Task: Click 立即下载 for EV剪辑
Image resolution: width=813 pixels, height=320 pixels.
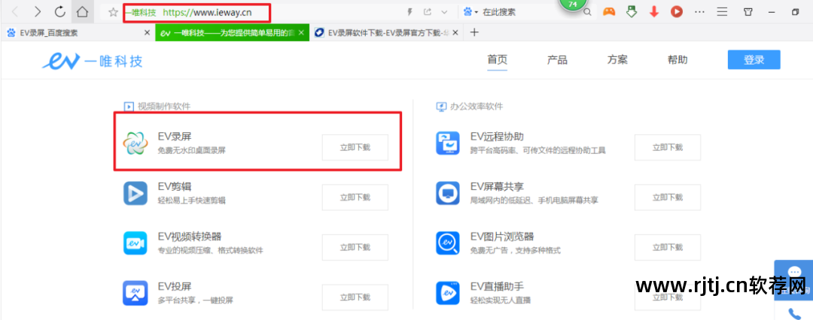Action: coord(355,198)
